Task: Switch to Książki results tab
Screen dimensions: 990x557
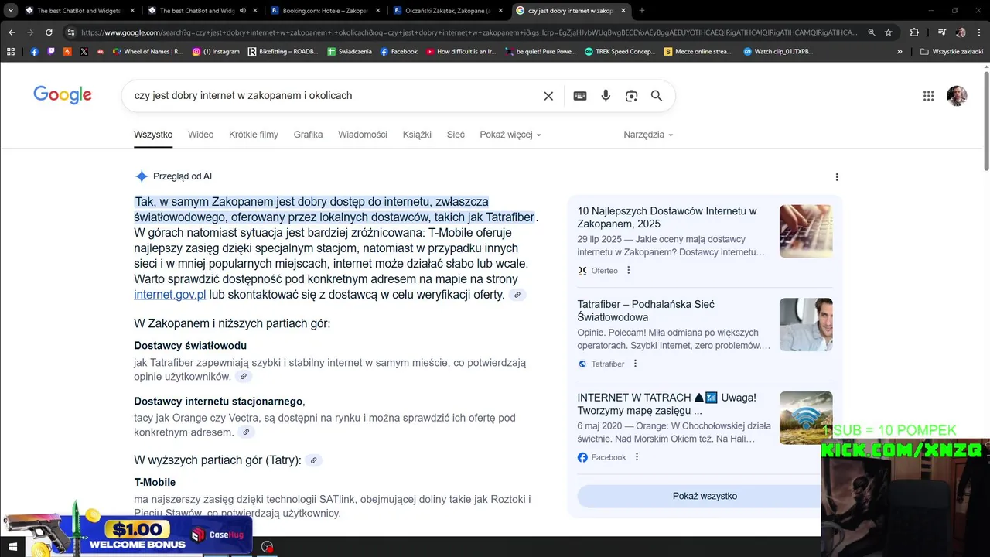Action: pyautogui.click(x=417, y=135)
